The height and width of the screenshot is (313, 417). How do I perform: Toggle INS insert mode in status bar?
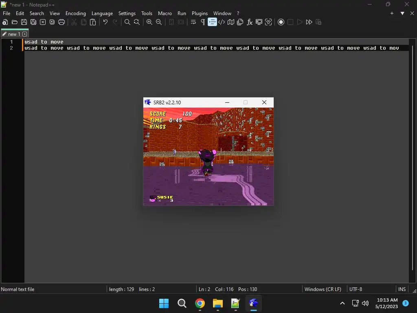402,289
